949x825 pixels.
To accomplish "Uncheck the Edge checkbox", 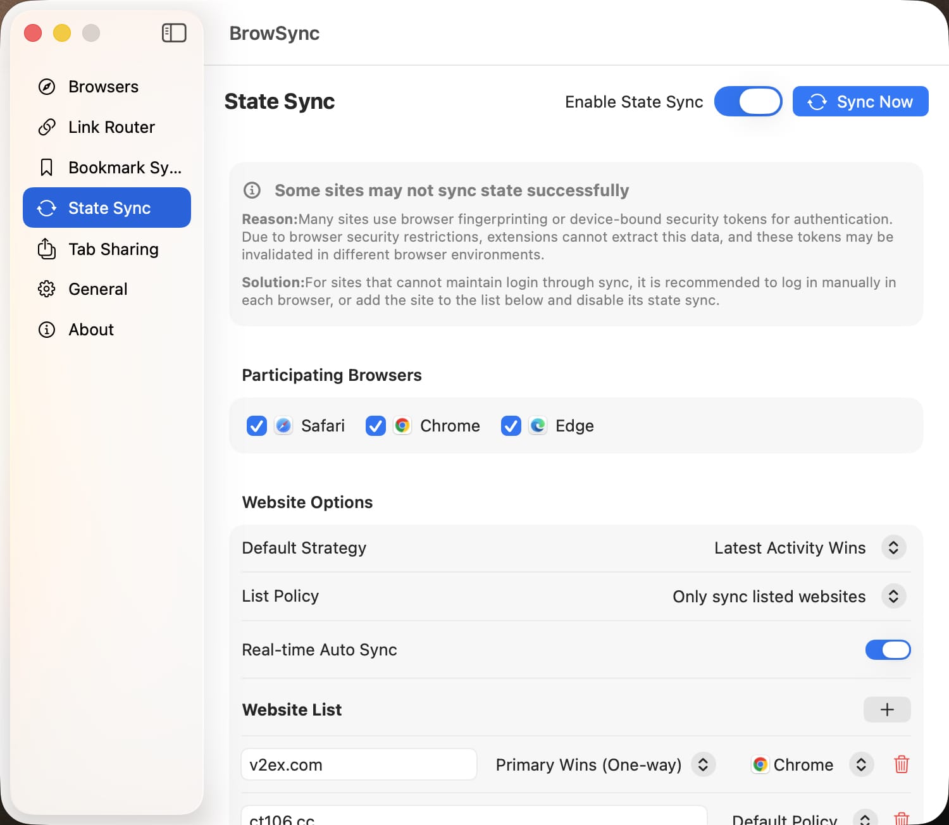I will pos(511,426).
